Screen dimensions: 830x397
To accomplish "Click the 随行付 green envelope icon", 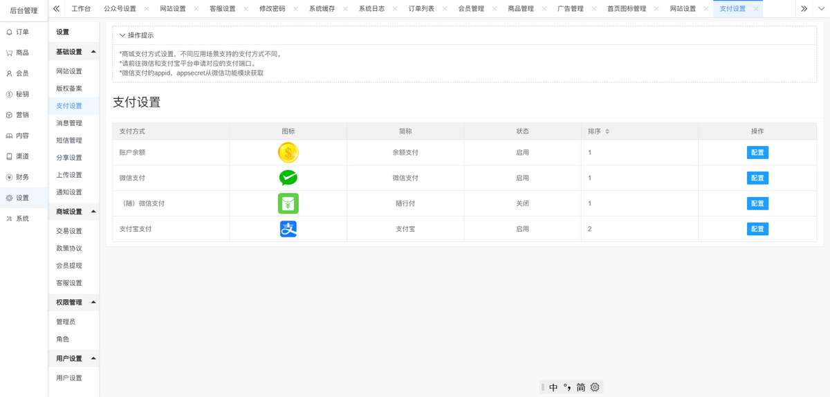I will (x=288, y=203).
